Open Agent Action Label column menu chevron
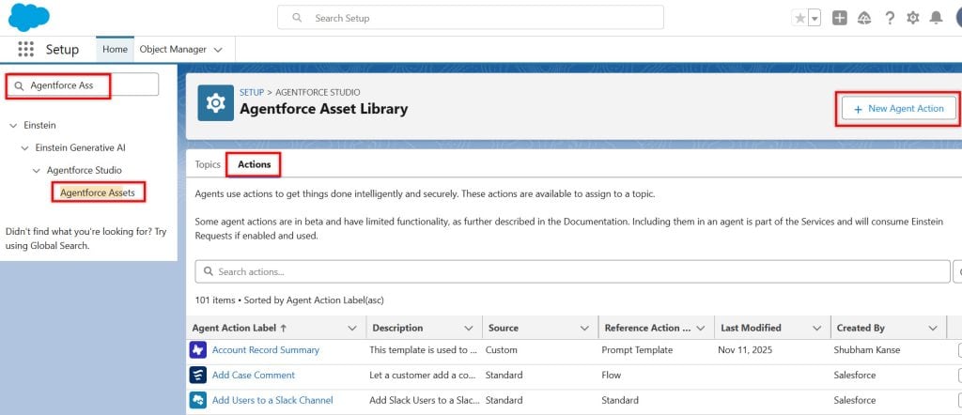 [352, 329]
